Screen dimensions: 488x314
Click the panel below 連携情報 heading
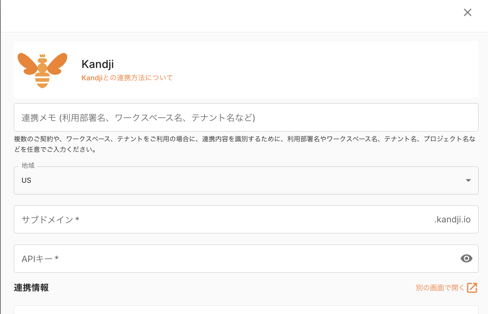[246, 310]
